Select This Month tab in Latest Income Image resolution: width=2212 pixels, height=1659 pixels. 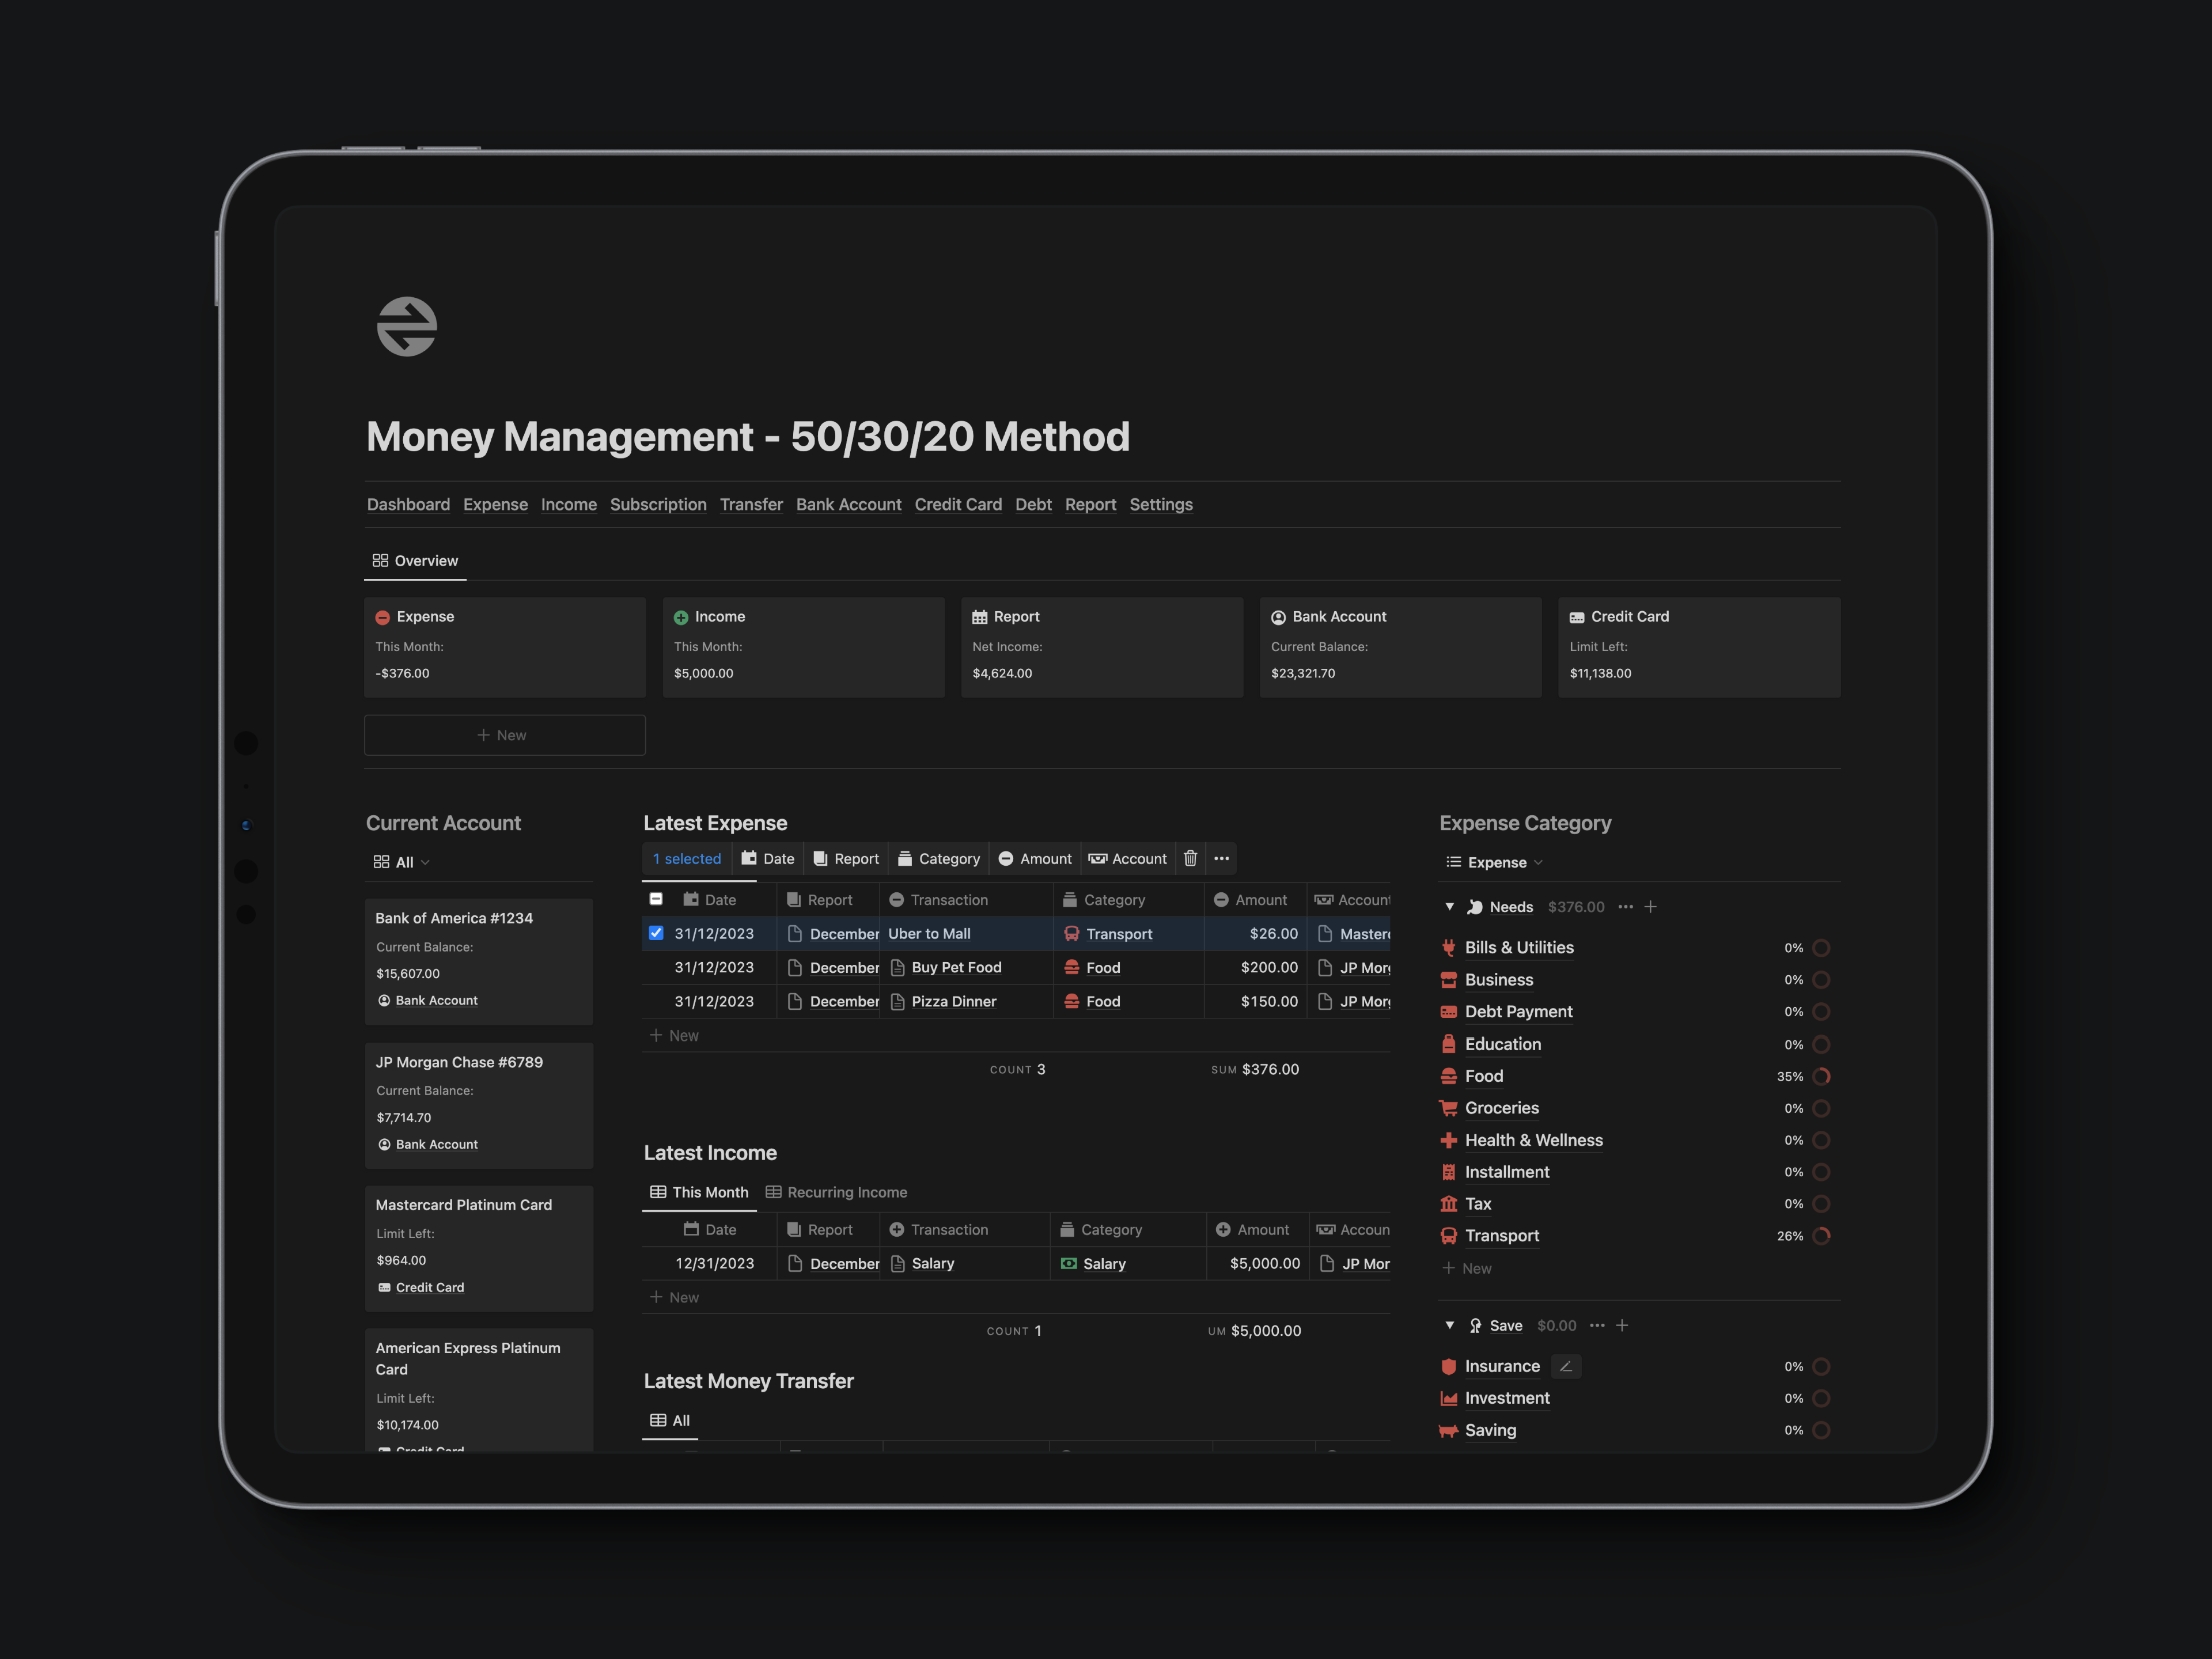pyautogui.click(x=699, y=1192)
